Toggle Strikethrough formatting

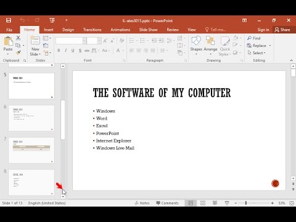pyautogui.click(x=87, y=51)
